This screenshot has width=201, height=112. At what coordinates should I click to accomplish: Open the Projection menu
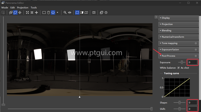23,8
